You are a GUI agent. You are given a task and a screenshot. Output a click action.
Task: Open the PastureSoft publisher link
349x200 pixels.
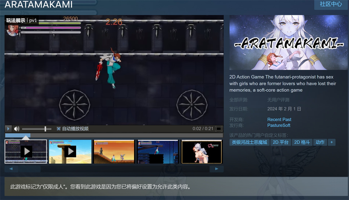click(x=279, y=125)
